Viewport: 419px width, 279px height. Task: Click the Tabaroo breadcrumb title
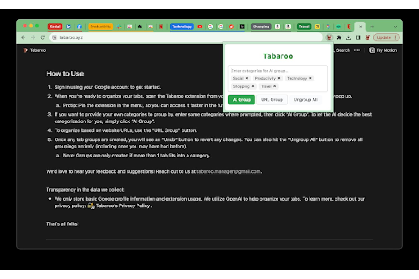point(38,50)
